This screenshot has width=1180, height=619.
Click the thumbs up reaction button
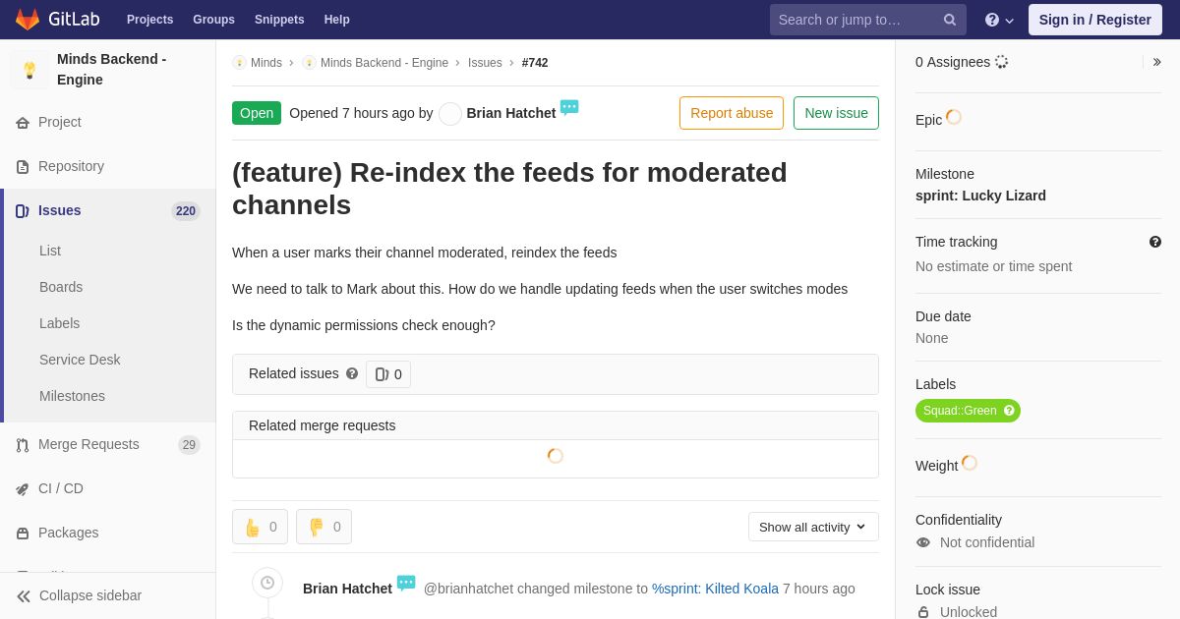coord(260,527)
